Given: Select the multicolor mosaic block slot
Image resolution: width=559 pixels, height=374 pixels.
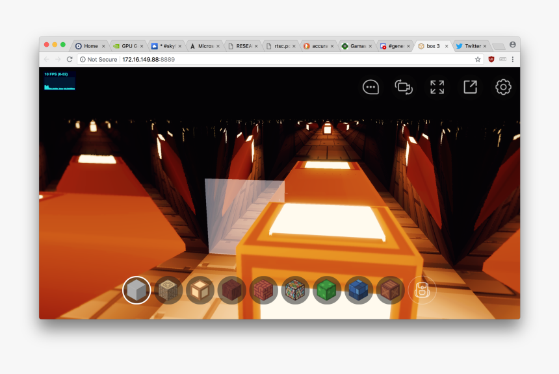Looking at the screenshot, I should [x=295, y=290].
